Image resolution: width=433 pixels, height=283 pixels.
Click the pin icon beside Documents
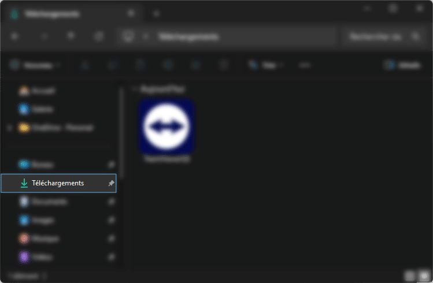tap(111, 202)
